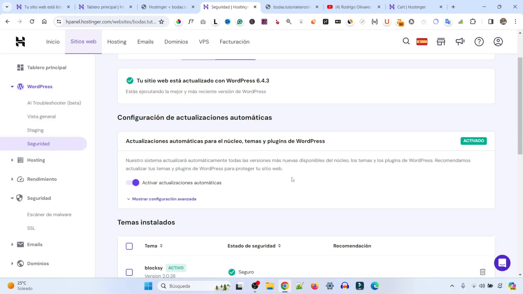
Task: Open Emails in top navigation
Action: click(x=145, y=42)
